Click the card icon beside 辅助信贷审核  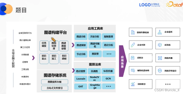133,70
